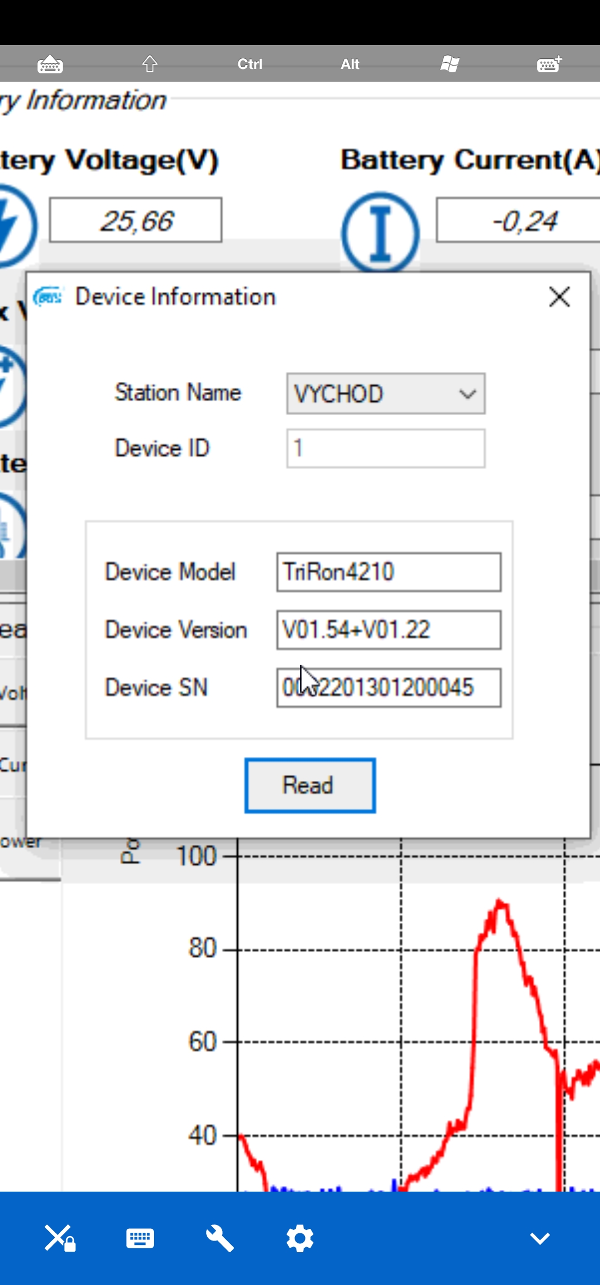Open the on-screen keyboard from bottom bar
Screen dimensions: 600x1285
click(140, 1238)
